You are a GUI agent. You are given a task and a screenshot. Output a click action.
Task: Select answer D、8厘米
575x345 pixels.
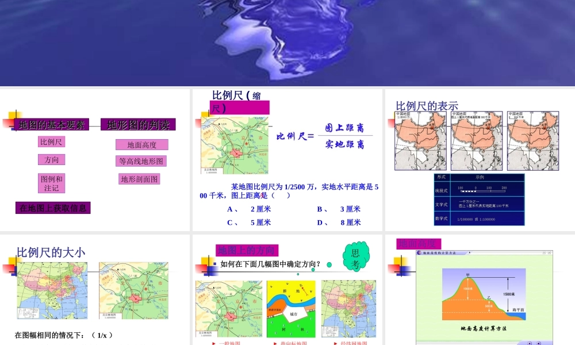(x=339, y=222)
